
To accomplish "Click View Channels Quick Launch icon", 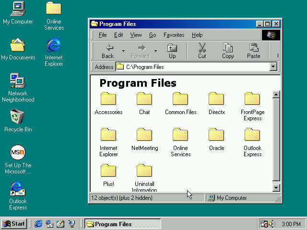I will pyautogui.click(x=71, y=224).
